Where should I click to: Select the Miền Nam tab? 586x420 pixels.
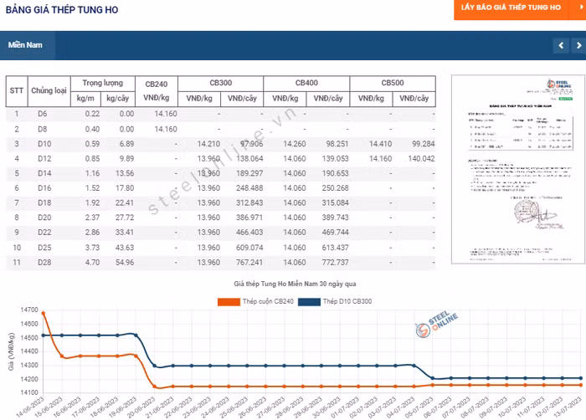[25, 45]
